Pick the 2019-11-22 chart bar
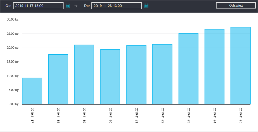The height and width of the screenshot is (132, 258). pos(162,74)
